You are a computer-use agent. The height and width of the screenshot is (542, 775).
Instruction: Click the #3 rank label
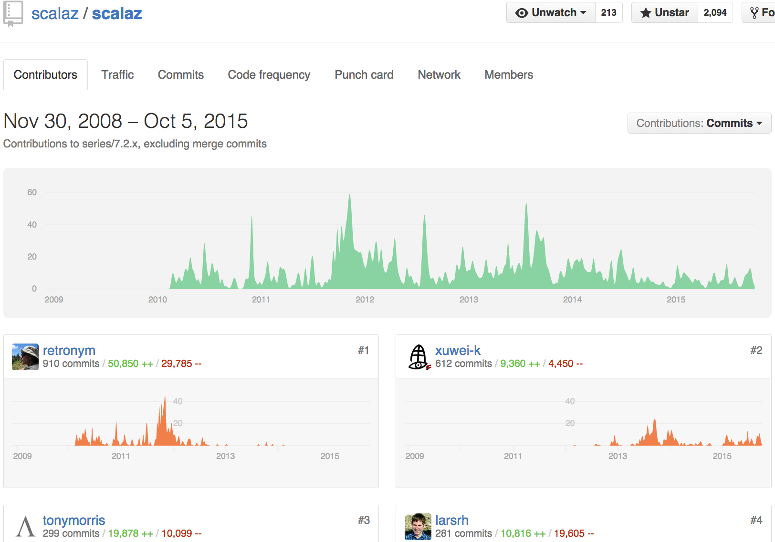pyautogui.click(x=364, y=520)
